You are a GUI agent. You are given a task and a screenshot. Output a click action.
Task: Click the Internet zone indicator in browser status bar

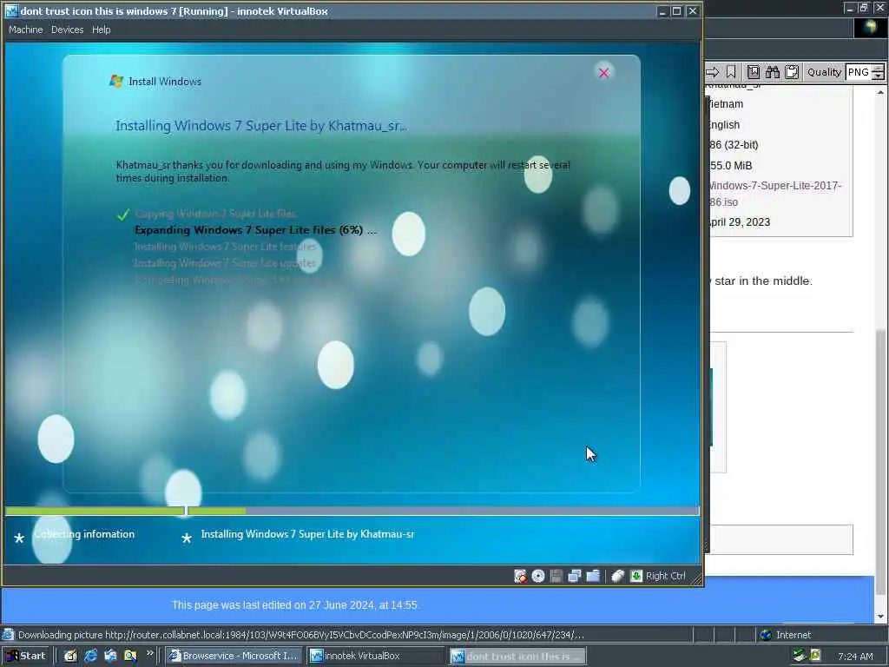point(785,635)
